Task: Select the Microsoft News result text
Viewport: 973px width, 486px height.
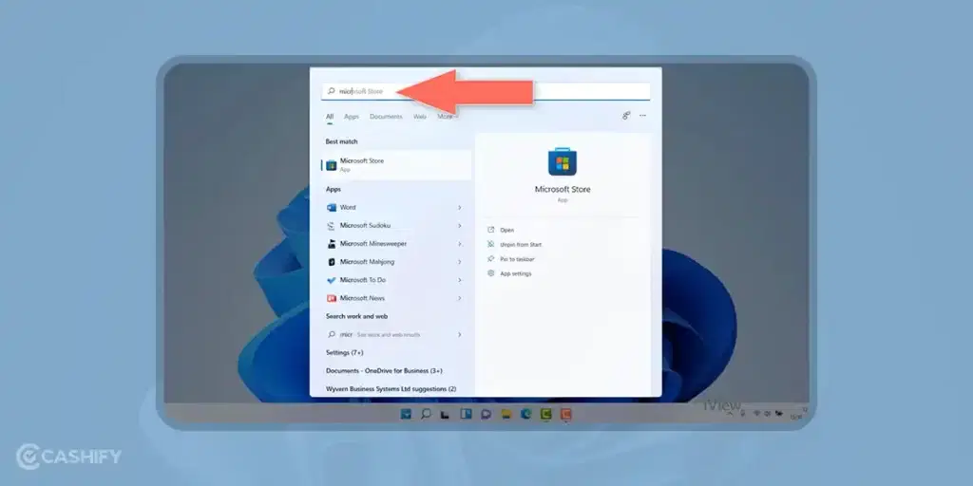Action: coord(362,298)
